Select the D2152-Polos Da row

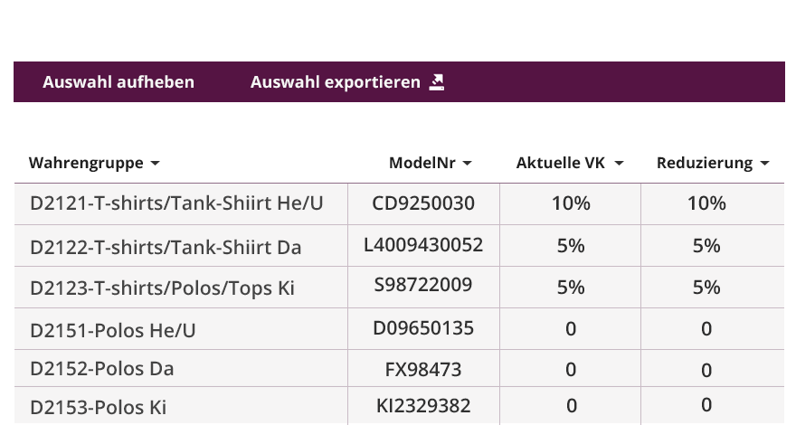(x=102, y=369)
